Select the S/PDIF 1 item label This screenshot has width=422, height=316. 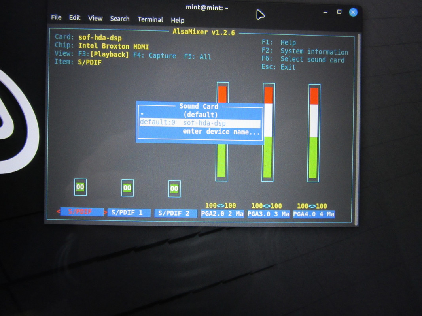[129, 213]
